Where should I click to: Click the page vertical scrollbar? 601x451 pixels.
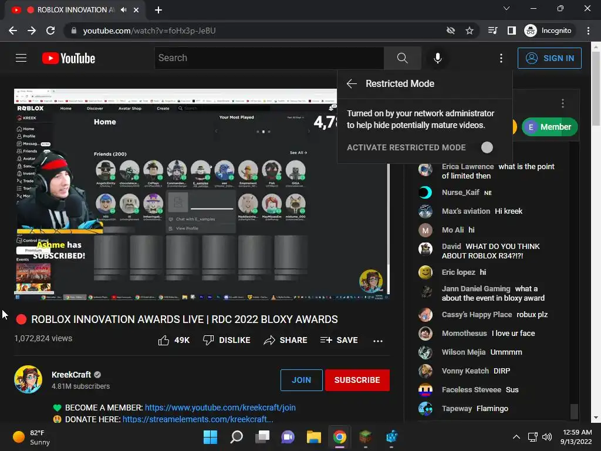click(x=596, y=89)
